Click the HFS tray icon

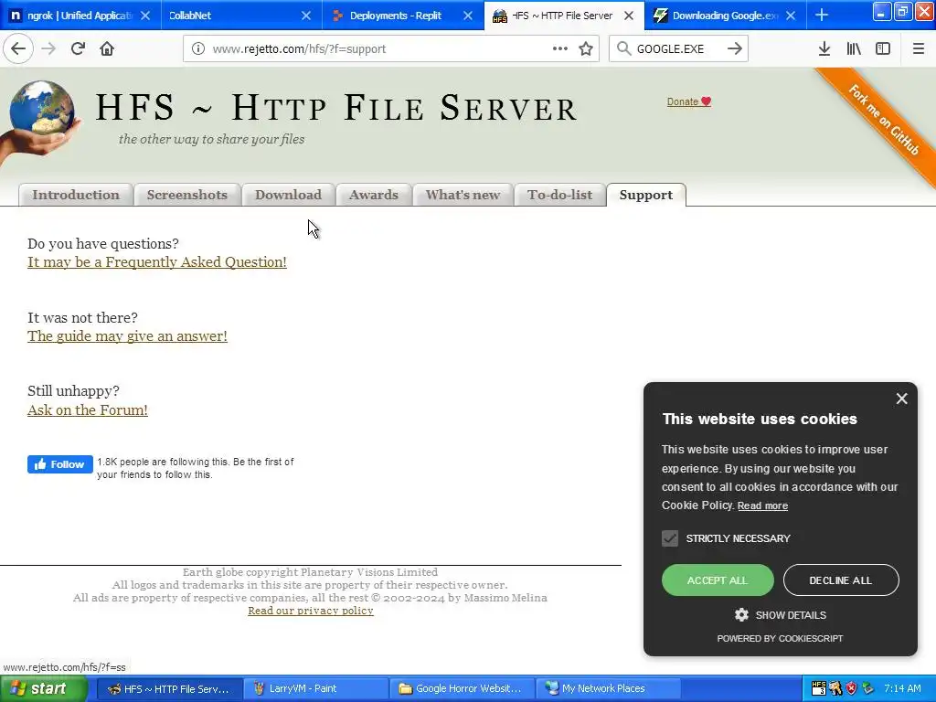[x=819, y=688]
